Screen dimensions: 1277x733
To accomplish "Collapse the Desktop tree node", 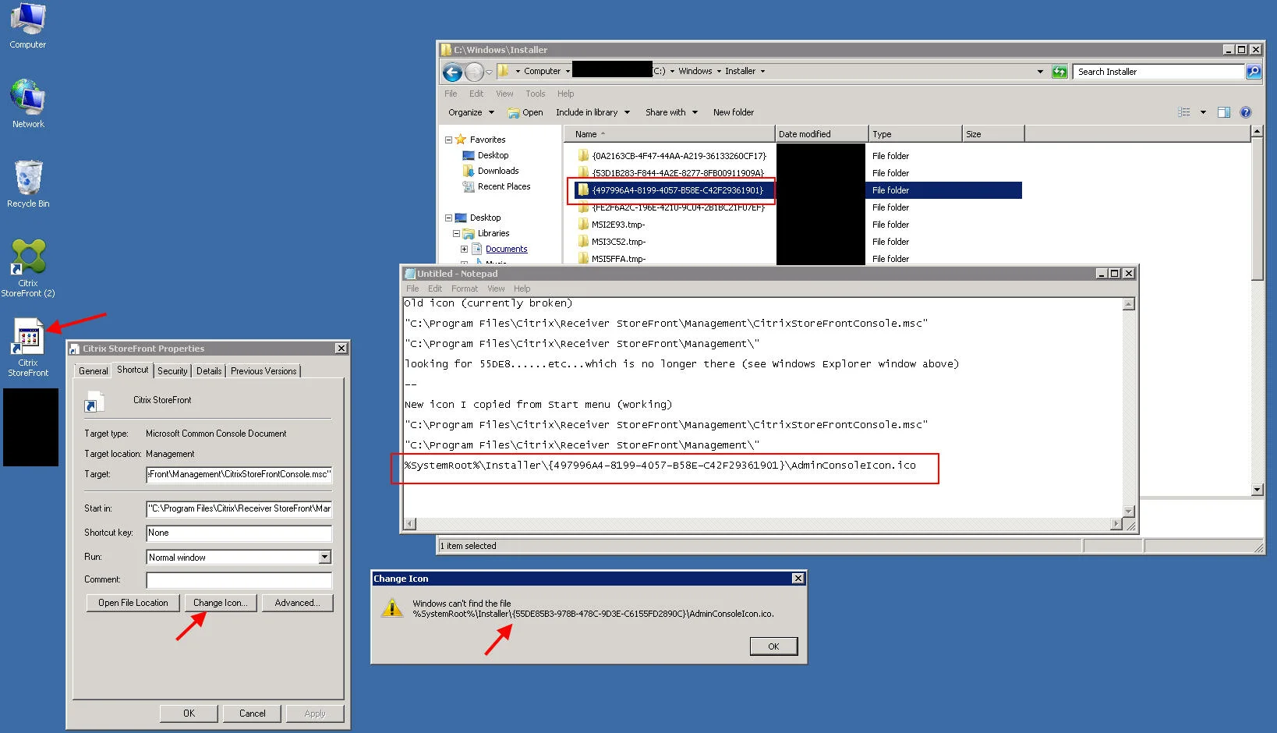I will [448, 218].
